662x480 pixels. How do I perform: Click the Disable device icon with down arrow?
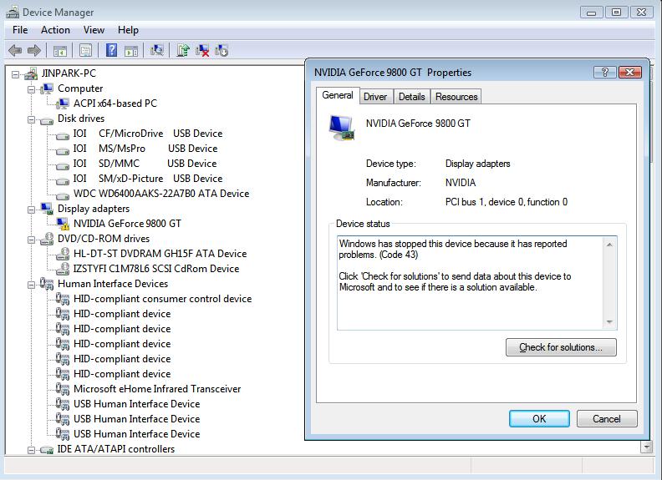point(222,51)
